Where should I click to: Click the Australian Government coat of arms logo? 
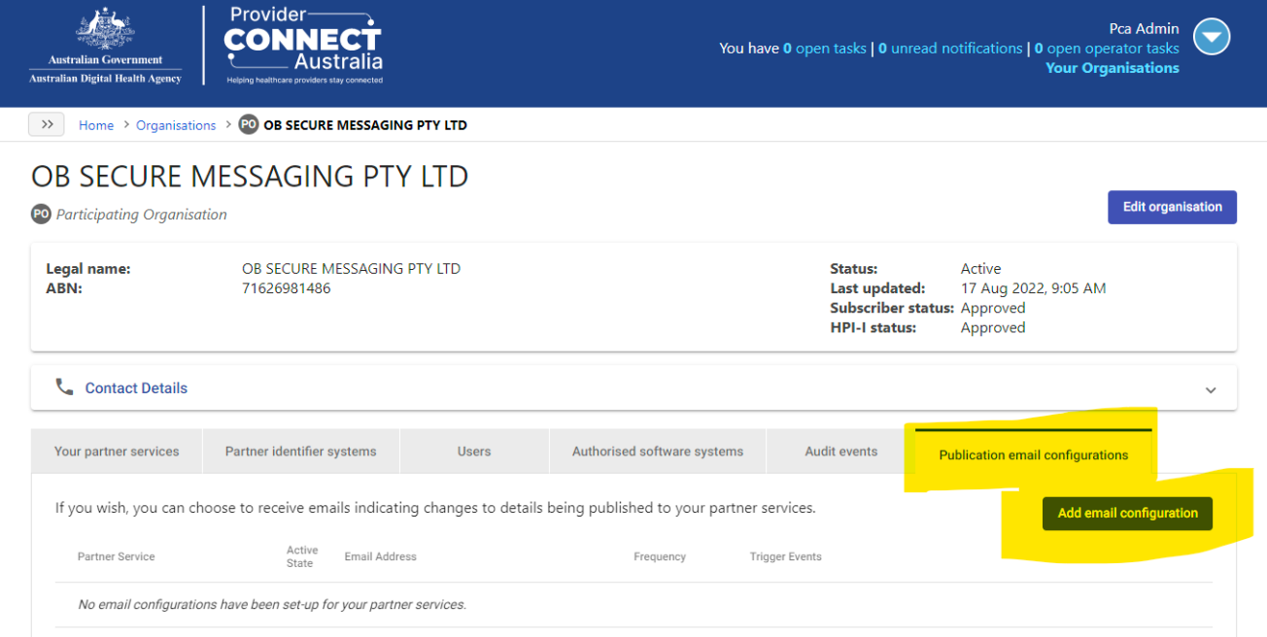pos(105,37)
